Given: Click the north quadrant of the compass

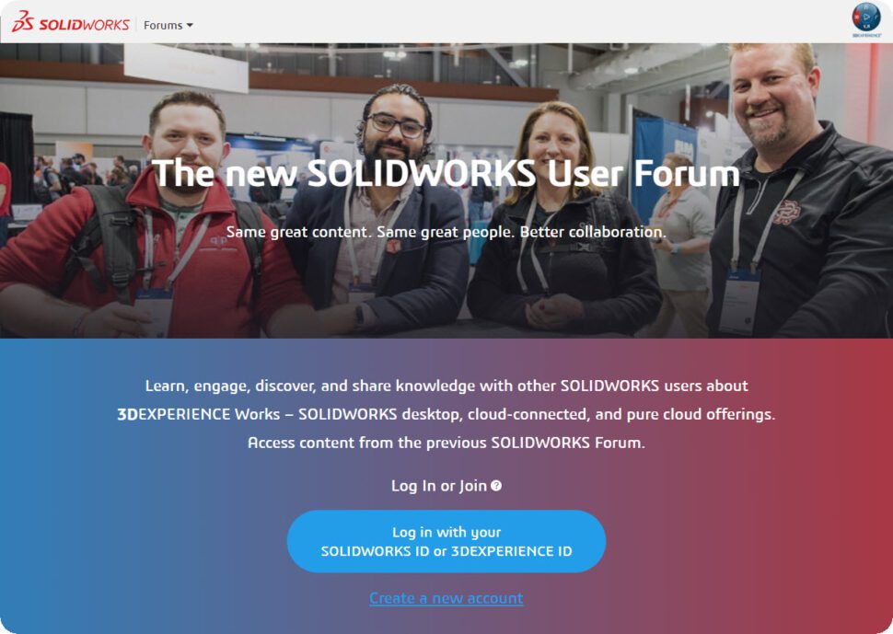Looking at the screenshot, I should pyautogui.click(x=866, y=7).
